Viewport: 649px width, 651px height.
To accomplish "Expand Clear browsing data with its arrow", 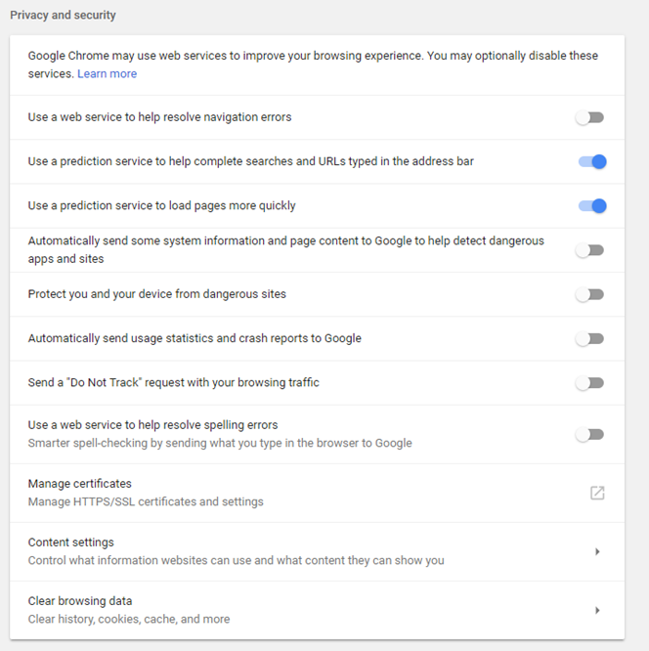I will tap(597, 610).
